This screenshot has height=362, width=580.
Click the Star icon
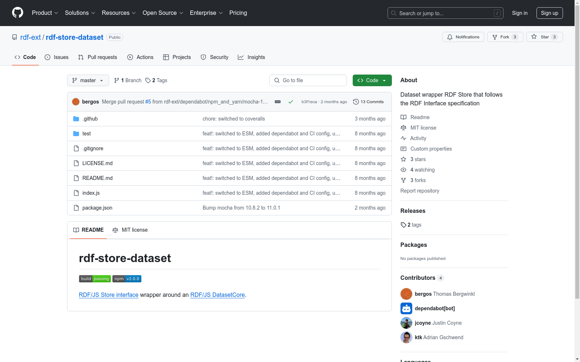[534, 37]
